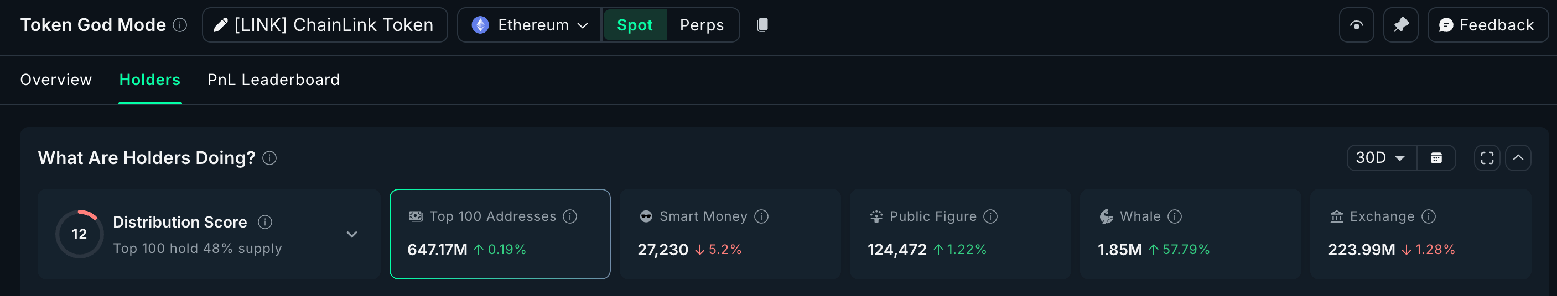Click the Distribution Score circular gauge
1557x296 pixels.
79,234
